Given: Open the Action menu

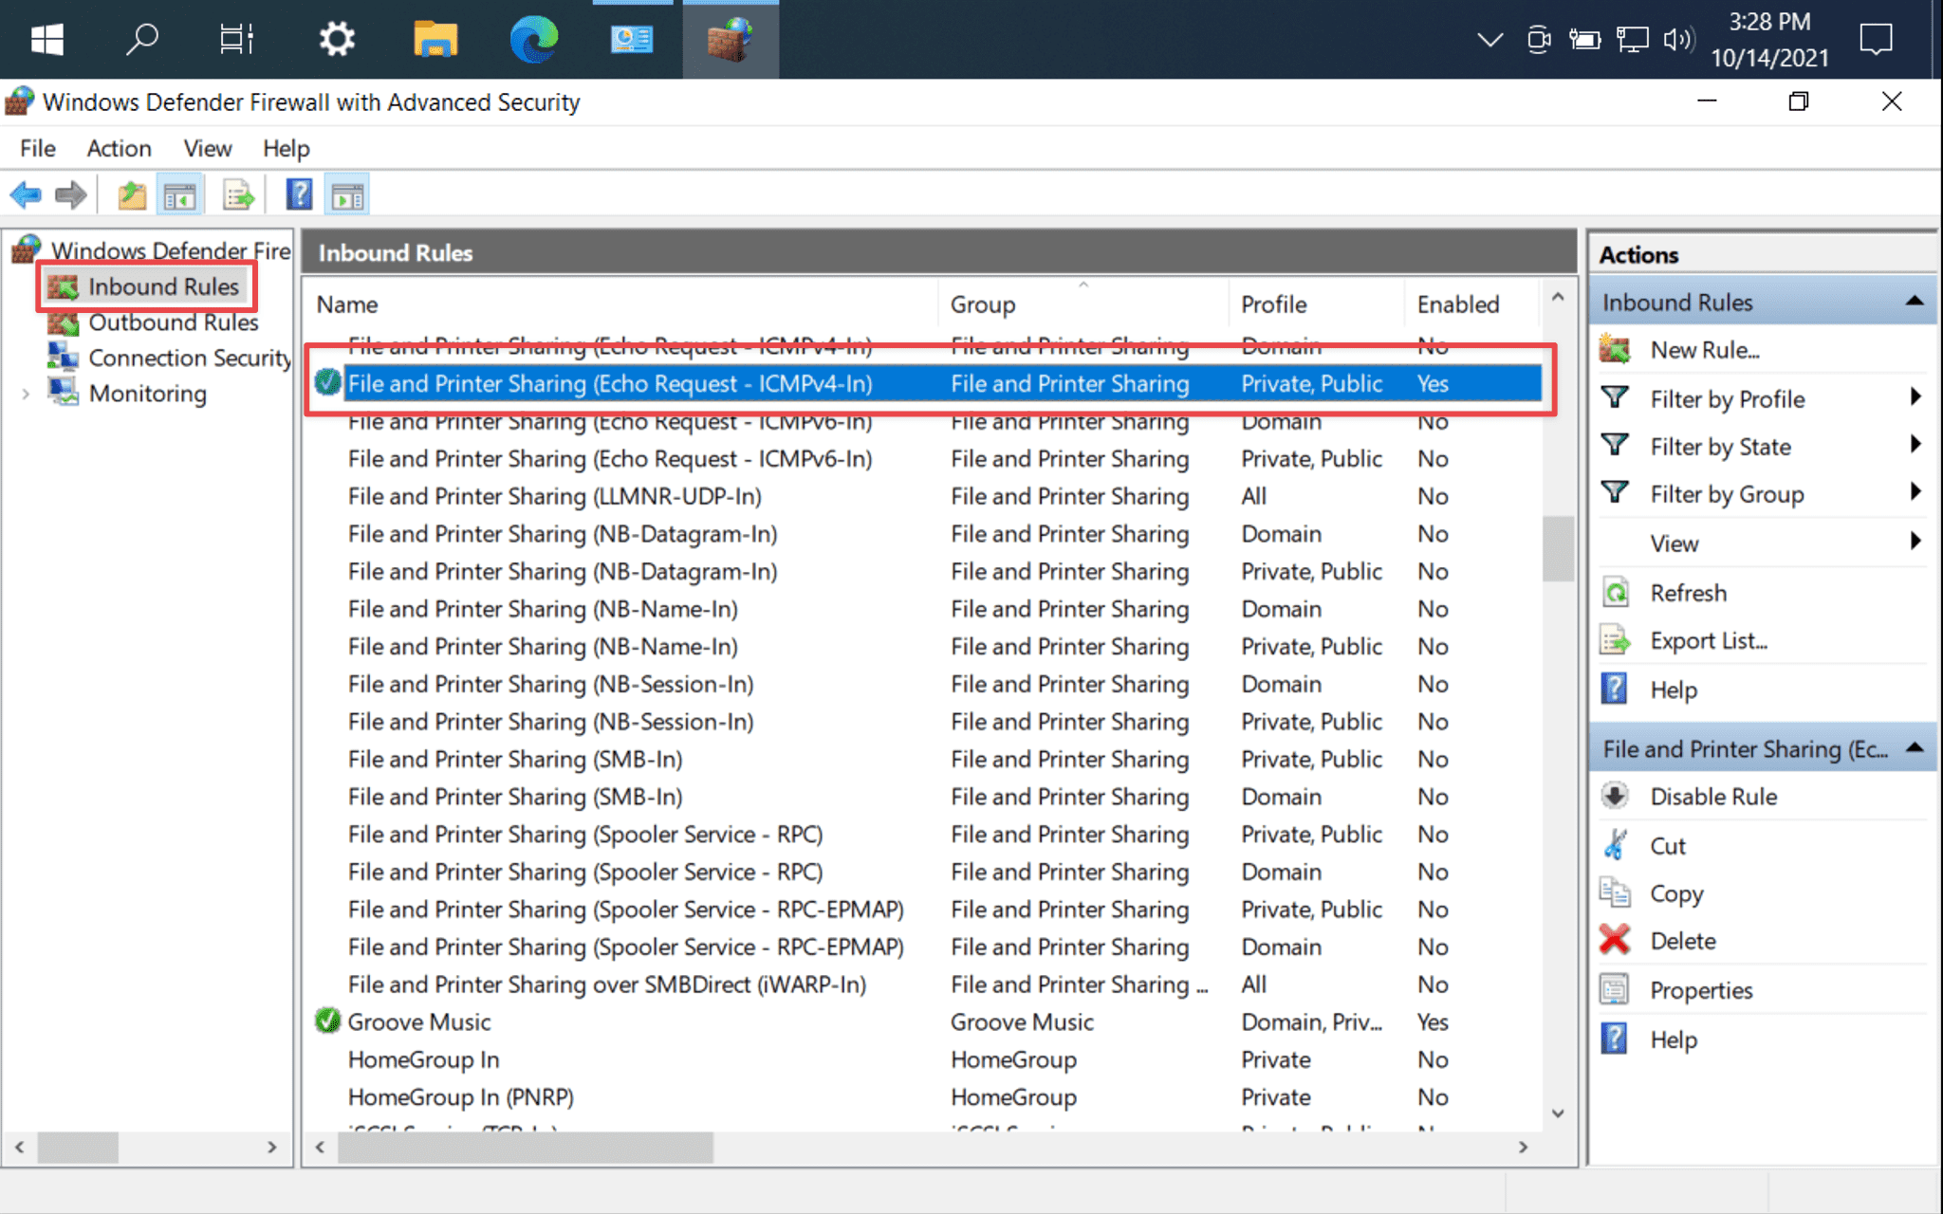Looking at the screenshot, I should click(x=119, y=148).
